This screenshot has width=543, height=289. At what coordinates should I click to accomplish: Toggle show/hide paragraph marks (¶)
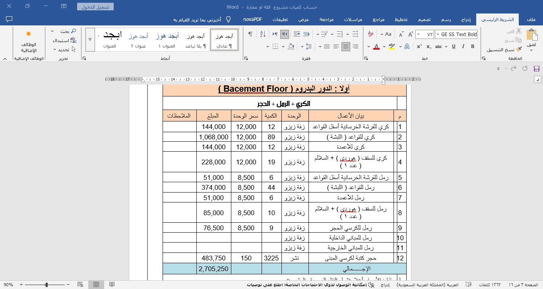tap(250, 35)
